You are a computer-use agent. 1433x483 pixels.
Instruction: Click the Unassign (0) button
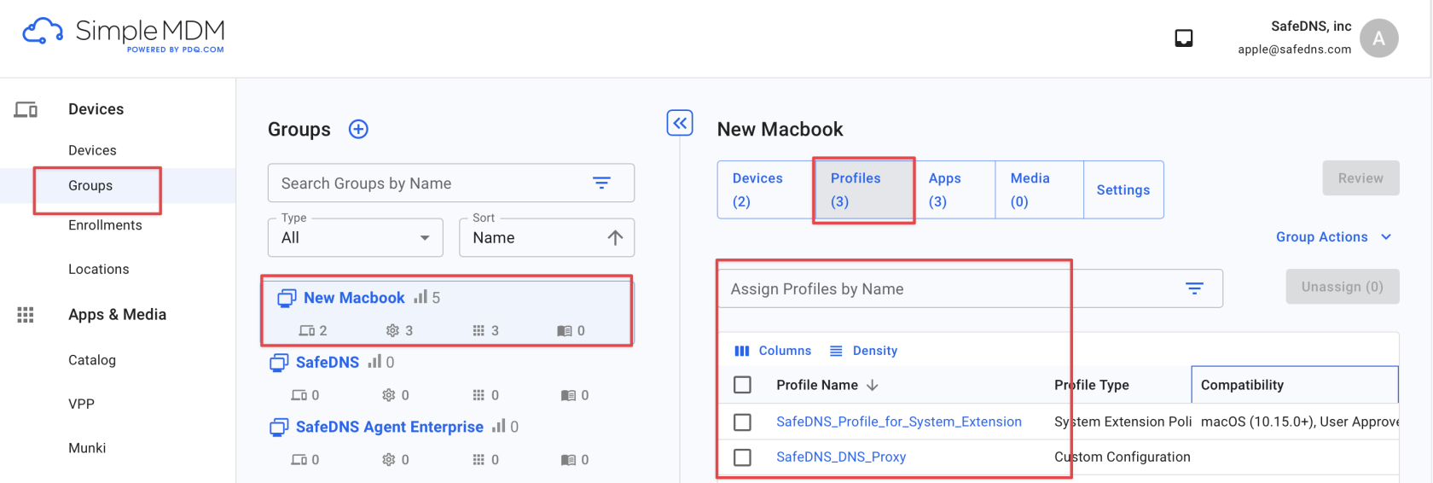point(1342,287)
